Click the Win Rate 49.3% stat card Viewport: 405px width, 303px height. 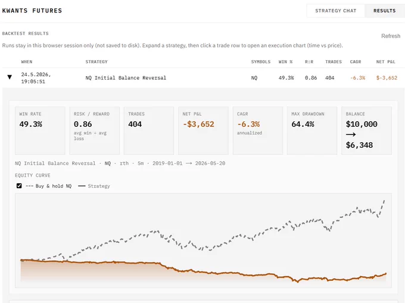(40, 130)
